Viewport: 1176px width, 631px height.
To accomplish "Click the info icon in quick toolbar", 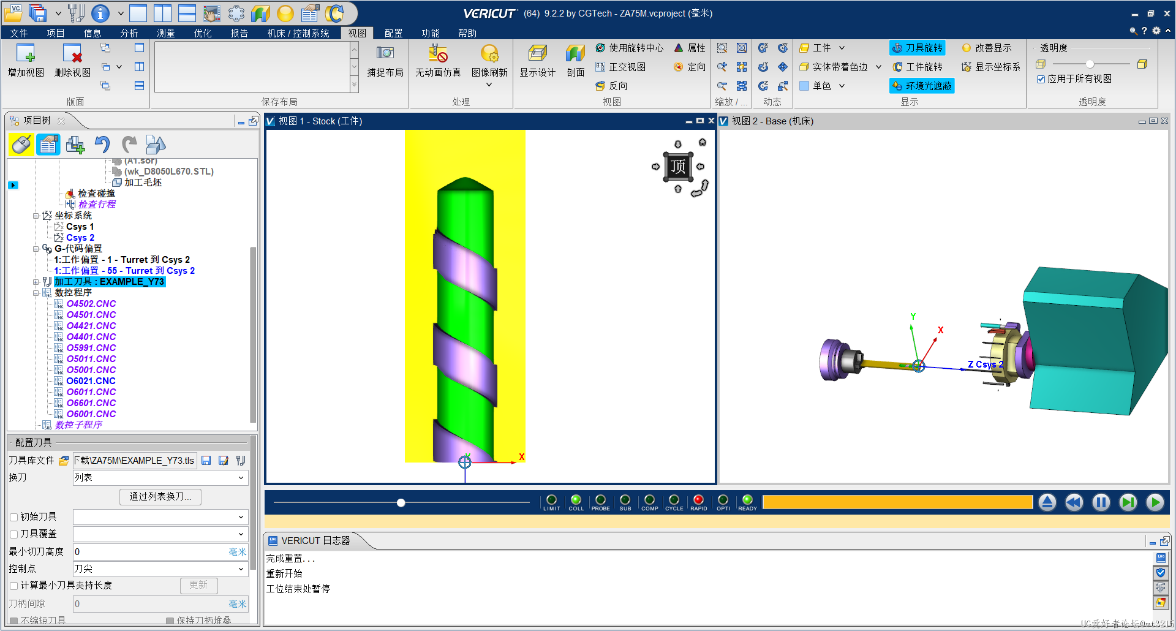I will coord(100,13).
